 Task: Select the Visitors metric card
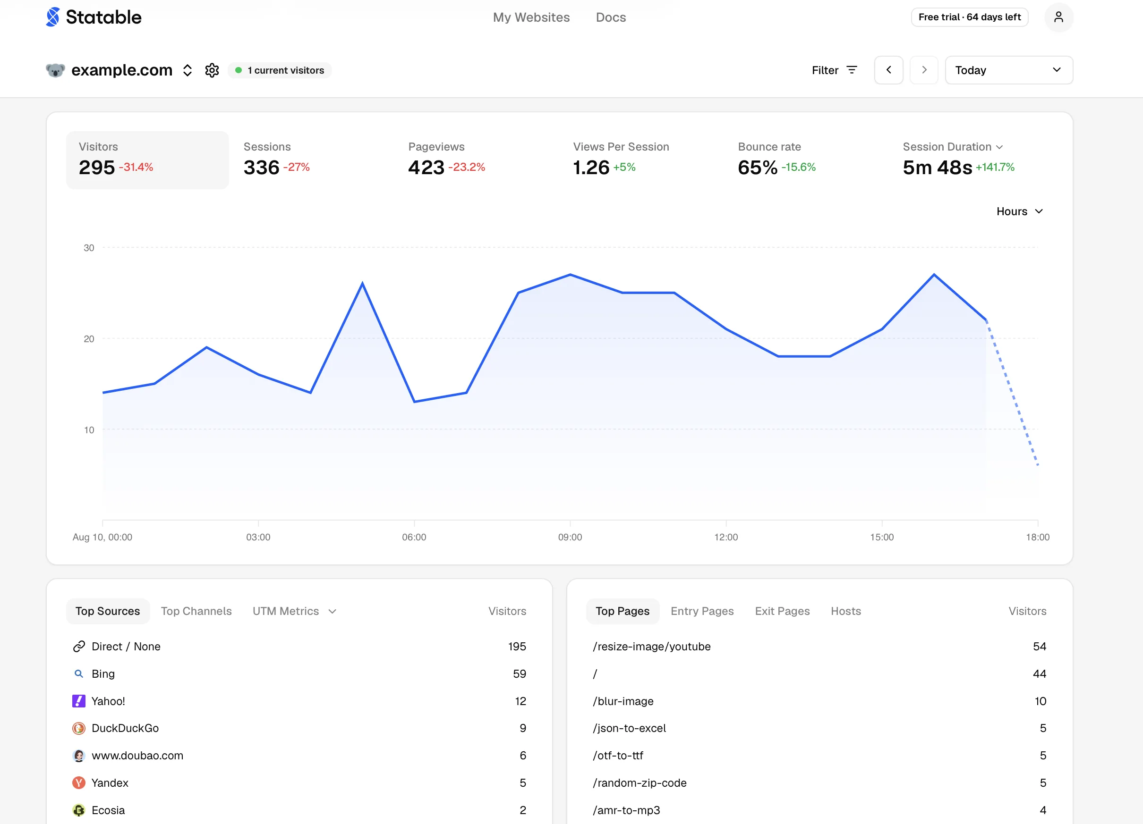pyautogui.click(x=148, y=160)
